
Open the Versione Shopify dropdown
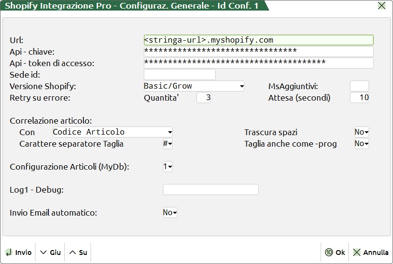[194, 86]
